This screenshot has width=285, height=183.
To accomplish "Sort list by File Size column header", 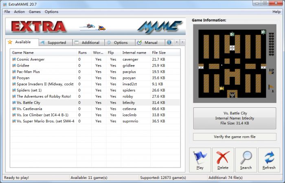I will click(x=159, y=52).
